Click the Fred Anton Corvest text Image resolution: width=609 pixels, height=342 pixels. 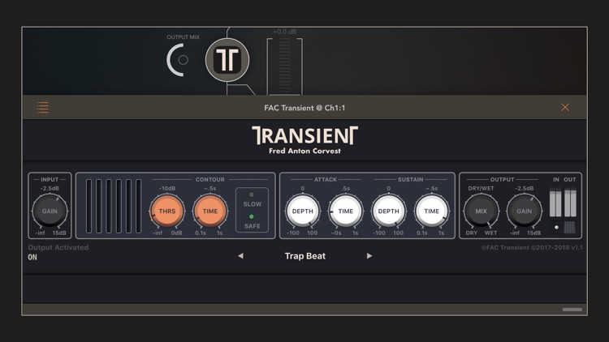pyautogui.click(x=304, y=151)
